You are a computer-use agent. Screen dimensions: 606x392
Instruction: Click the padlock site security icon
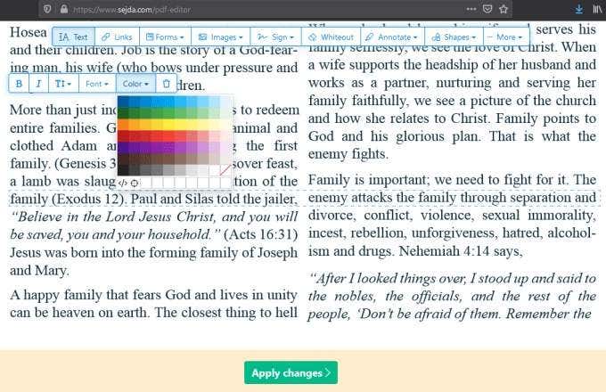[x=64, y=9]
